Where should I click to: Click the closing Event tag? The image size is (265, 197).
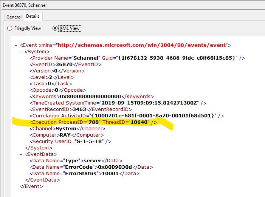click(x=31, y=186)
